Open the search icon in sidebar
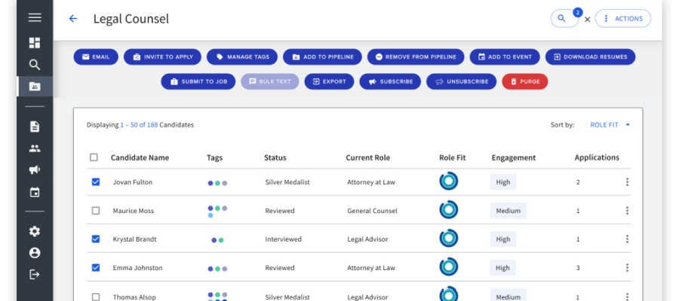The width and height of the screenshot is (679, 301). [x=35, y=65]
